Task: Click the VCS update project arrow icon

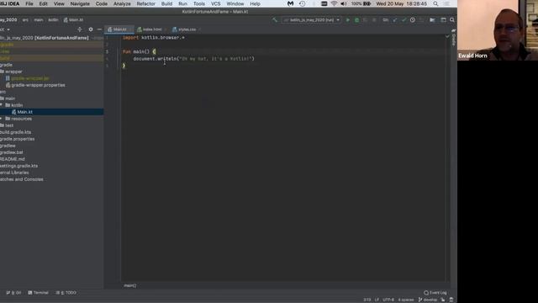Action: click(395, 20)
